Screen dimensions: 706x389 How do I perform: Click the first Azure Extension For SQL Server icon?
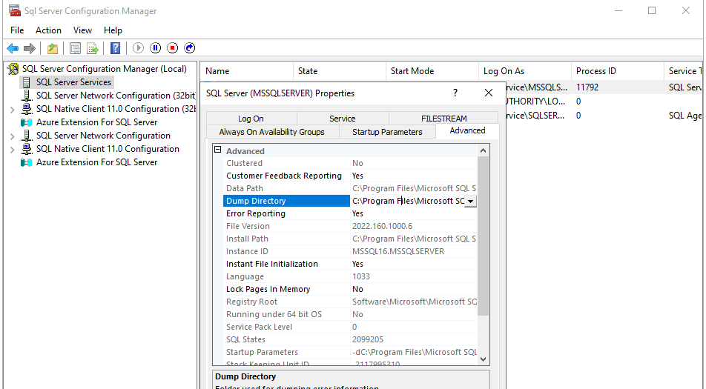[27, 122]
